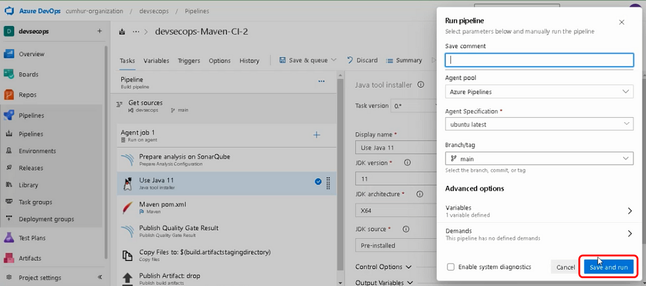Focus the Save comment input field

pos(539,60)
